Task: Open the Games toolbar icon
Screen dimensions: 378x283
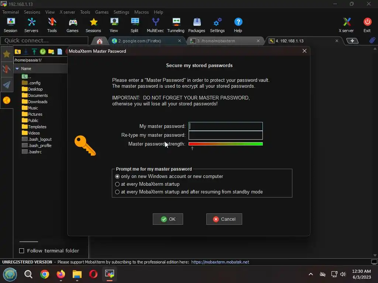Action: tap(73, 25)
